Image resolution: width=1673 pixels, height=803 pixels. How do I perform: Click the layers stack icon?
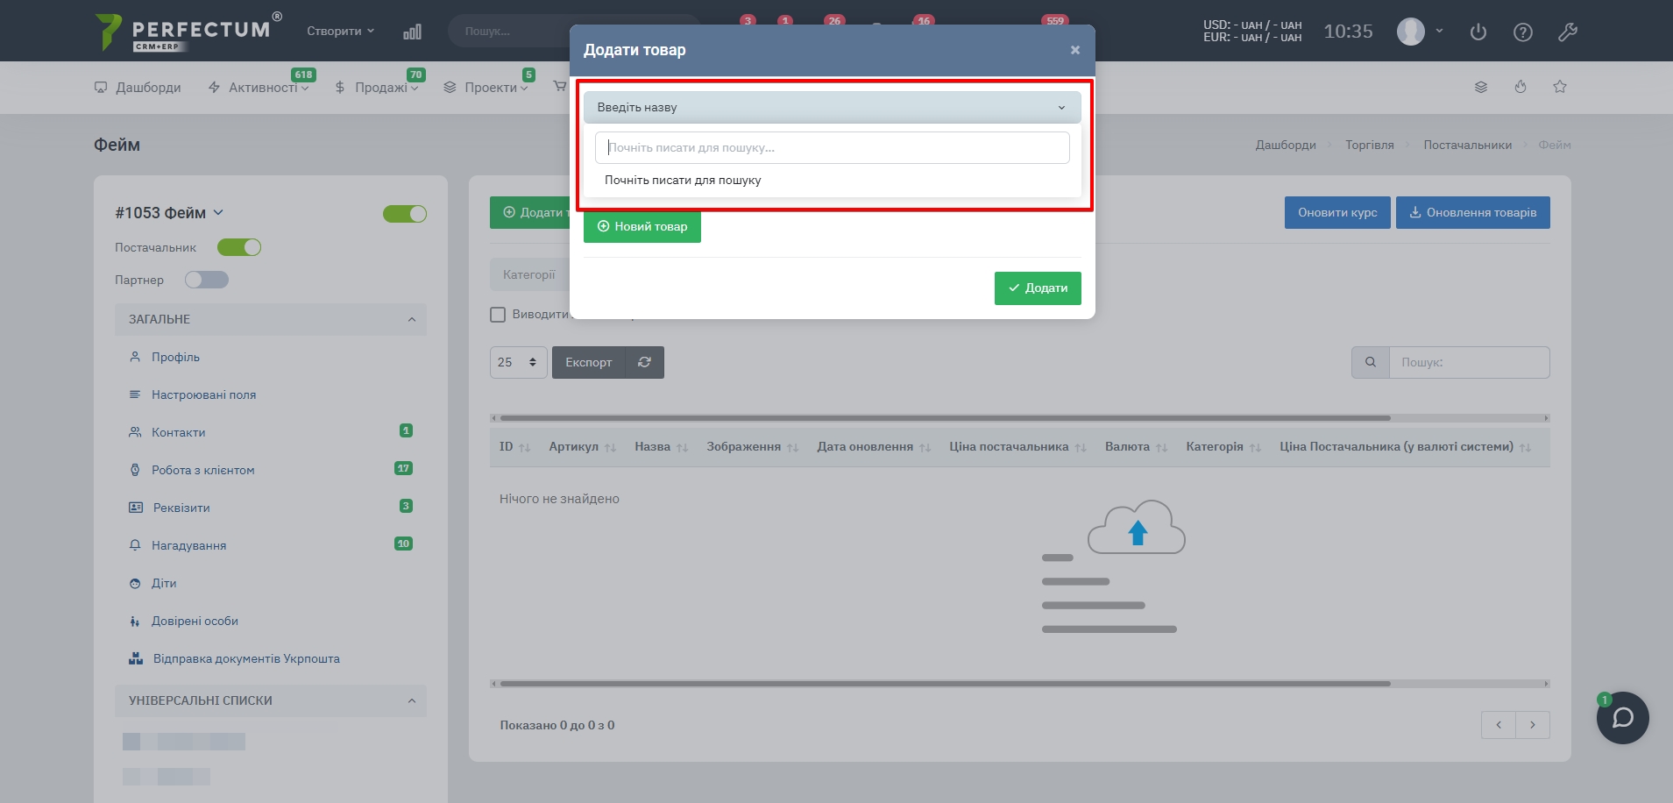(x=1481, y=87)
